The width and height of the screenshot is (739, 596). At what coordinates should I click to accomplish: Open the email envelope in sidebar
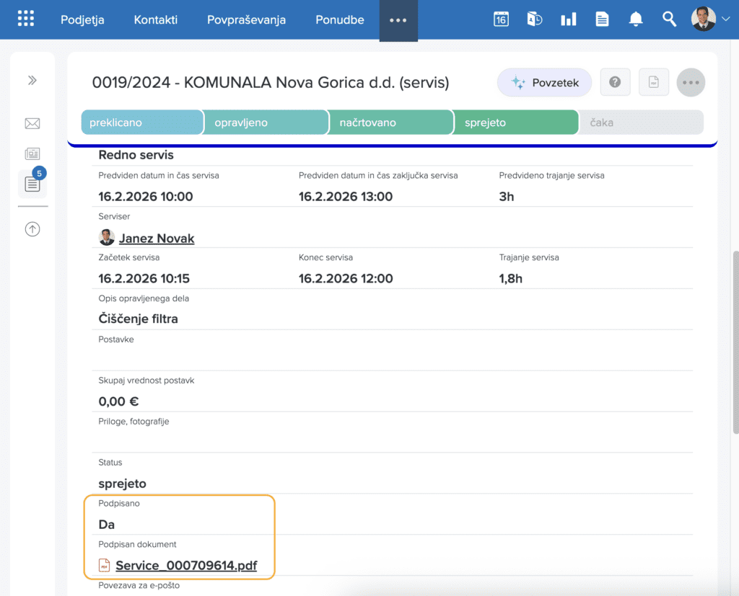[32, 123]
